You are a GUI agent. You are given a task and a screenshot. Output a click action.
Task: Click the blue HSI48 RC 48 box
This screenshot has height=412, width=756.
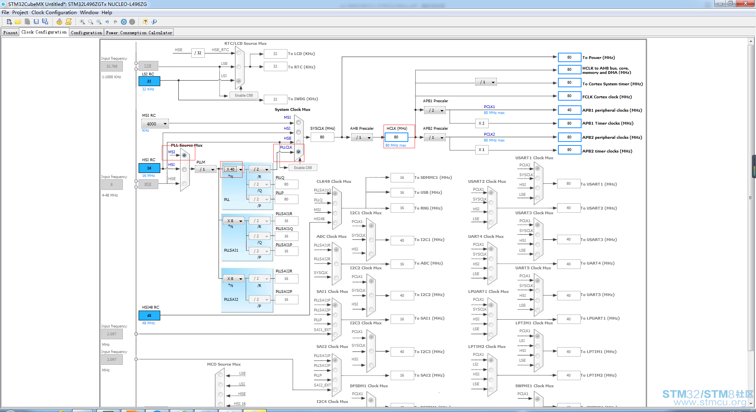point(149,316)
